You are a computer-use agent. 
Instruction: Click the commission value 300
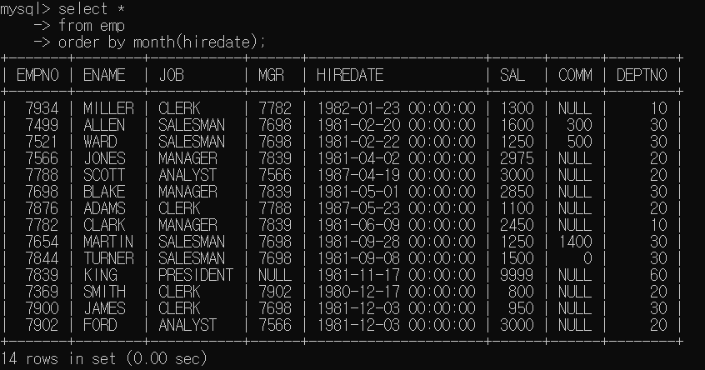pos(579,125)
